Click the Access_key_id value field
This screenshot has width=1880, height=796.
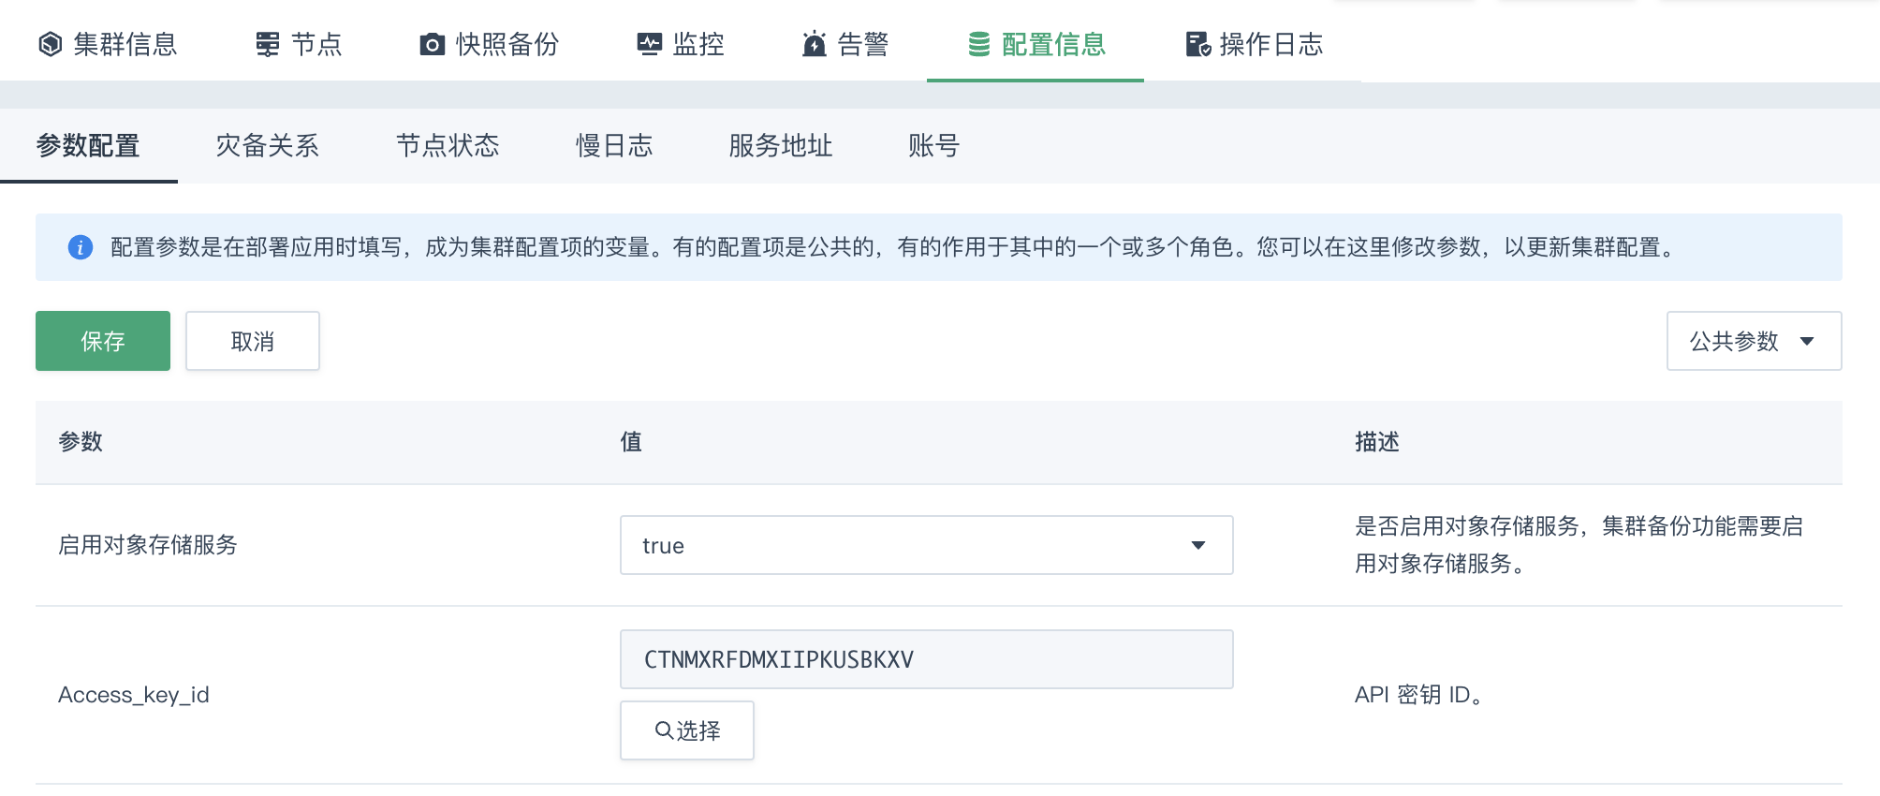tap(927, 659)
